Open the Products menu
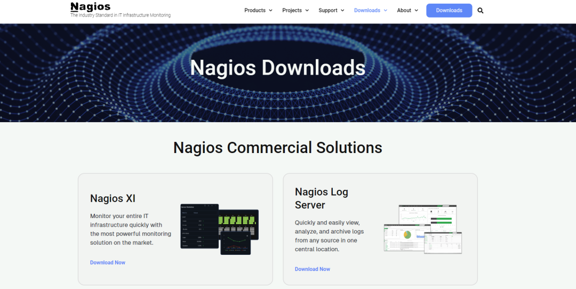The image size is (576, 289). [x=255, y=10]
